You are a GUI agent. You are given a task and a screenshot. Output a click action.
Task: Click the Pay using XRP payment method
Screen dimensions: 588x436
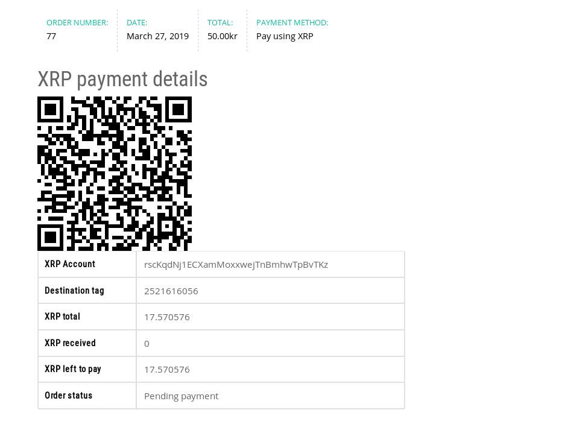(285, 36)
